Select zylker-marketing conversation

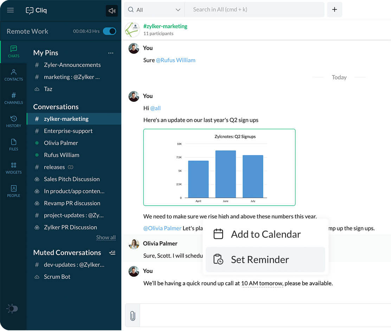click(74, 119)
